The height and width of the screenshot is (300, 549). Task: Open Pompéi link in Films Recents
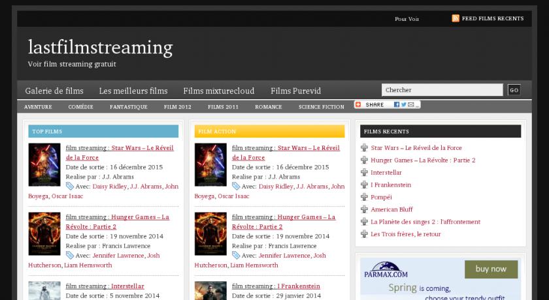381,198
